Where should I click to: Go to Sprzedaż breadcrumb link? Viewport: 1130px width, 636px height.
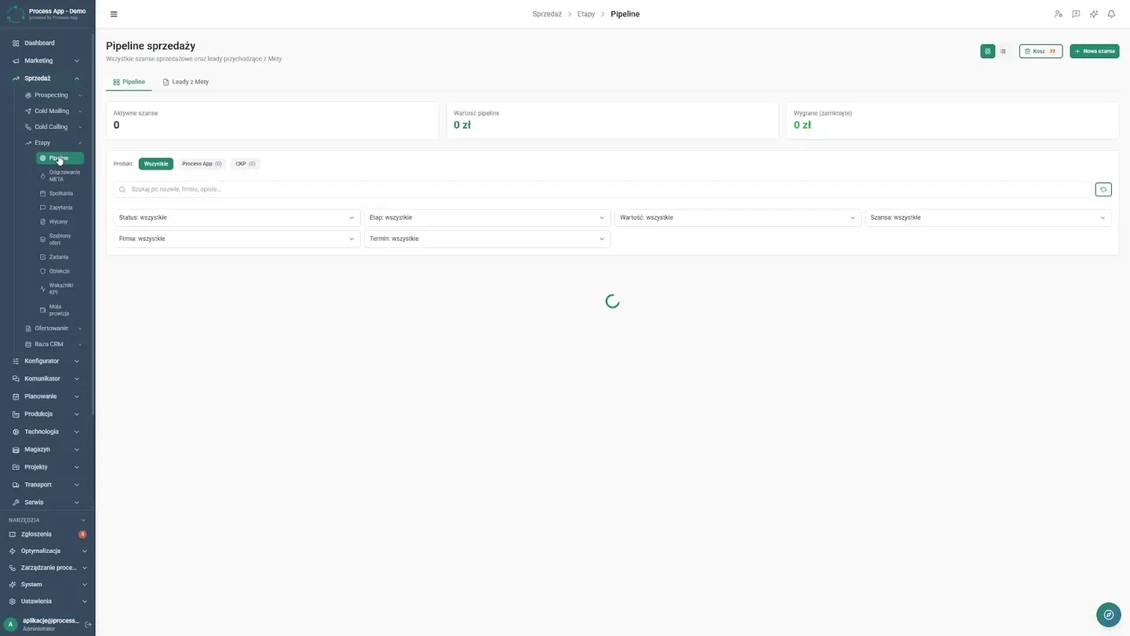547,14
